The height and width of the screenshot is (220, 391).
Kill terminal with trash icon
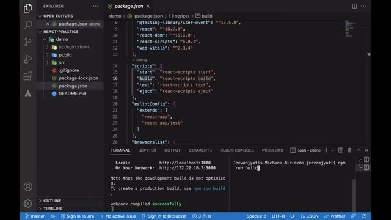tap(349, 150)
